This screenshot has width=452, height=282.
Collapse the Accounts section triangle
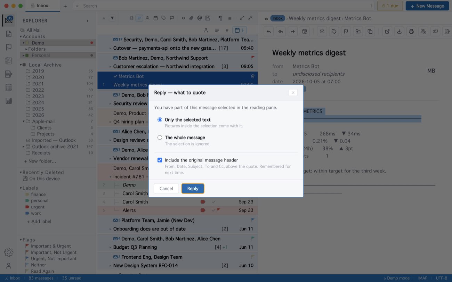pyautogui.click(x=21, y=36)
